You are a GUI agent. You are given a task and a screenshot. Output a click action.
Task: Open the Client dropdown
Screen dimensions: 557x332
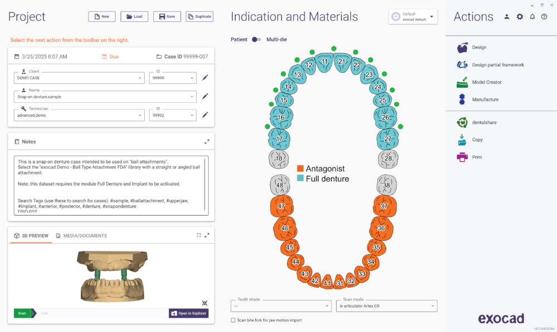[79, 78]
